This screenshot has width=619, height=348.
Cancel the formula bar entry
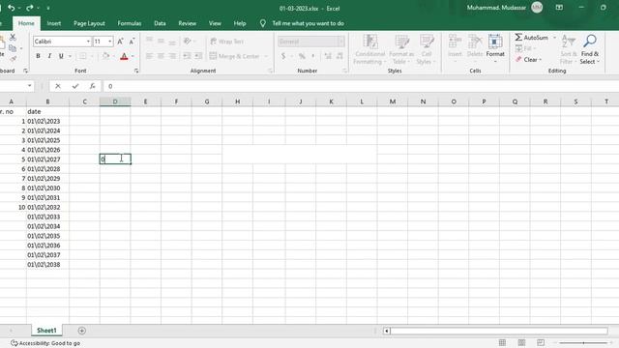click(x=58, y=86)
